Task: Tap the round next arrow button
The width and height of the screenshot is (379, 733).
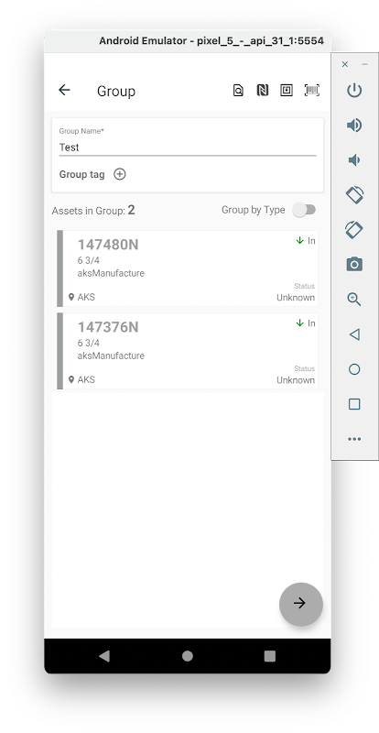Action: pyautogui.click(x=301, y=604)
